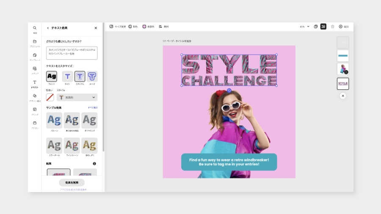This screenshot has width=381, height=214.
Task: Open the Style dropdown for text effect
Action: pyautogui.click(x=77, y=97)
